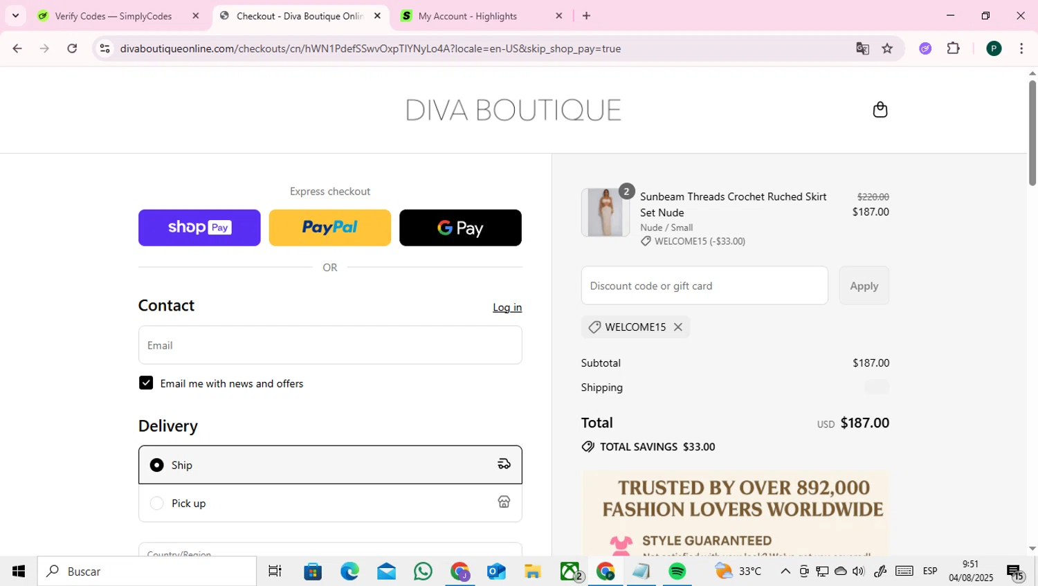Open File Explorer from taskbar

tap(533, 571)
